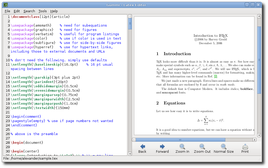Open the Edit menu
The width and height of the screenshot is (268, 168).
17,11
